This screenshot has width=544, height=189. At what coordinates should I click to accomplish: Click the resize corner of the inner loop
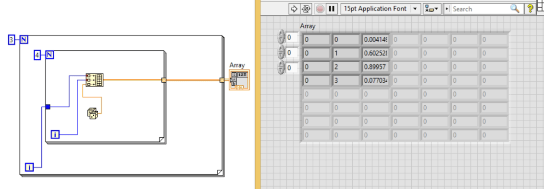[x=161, y=139]
